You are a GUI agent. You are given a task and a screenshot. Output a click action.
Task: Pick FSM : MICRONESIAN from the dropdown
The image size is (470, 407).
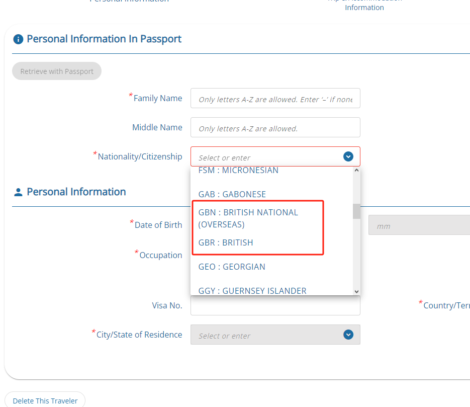tap(238, 171)
